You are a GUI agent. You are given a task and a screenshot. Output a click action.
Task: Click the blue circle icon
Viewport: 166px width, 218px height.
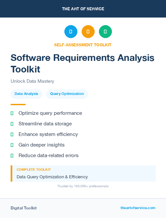[71, 31]
